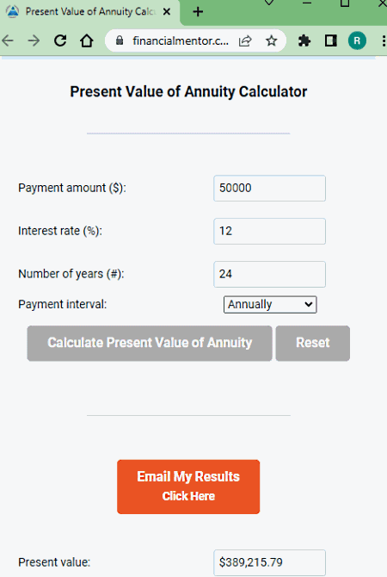The width and height of the screenshot is (387, 577).
Task: Reset the calculator fields
Action: click(313, 343)
